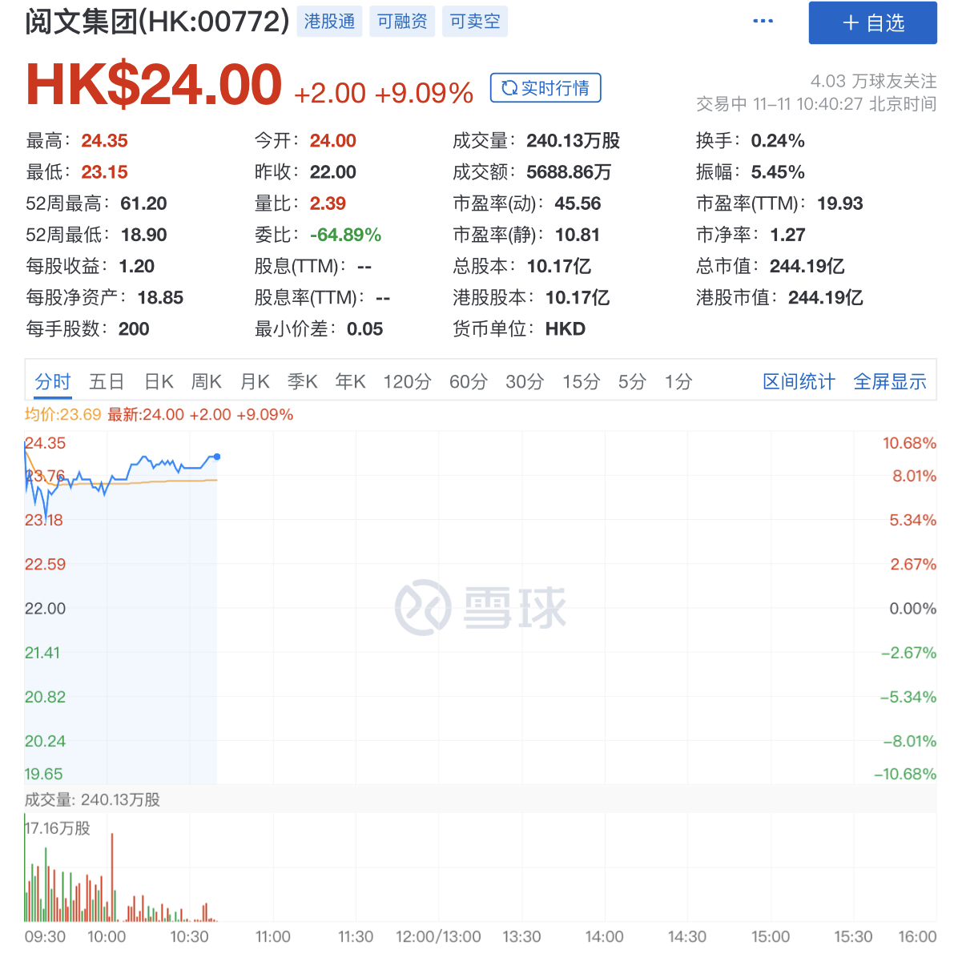The width and height of the screenshot is (962, 966).
Task: Select the 分时 chart tab
Action: click(x=53, y=382)
